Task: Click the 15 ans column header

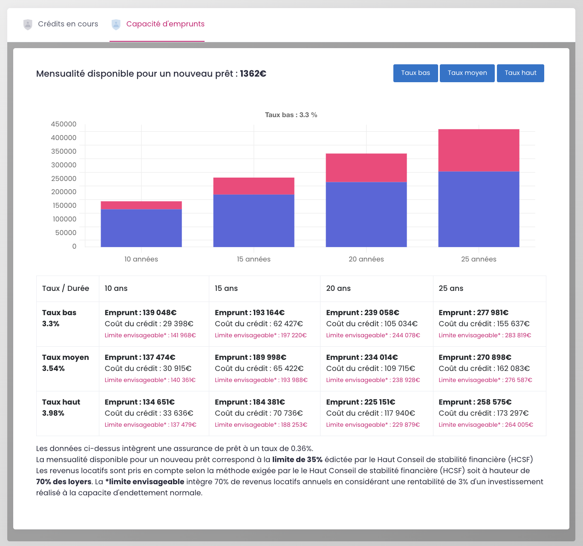Action: coord(226,288)
